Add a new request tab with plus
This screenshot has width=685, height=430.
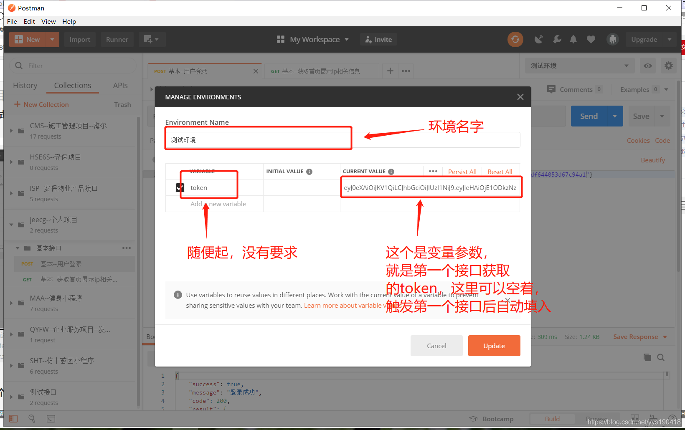coord(390,71)
